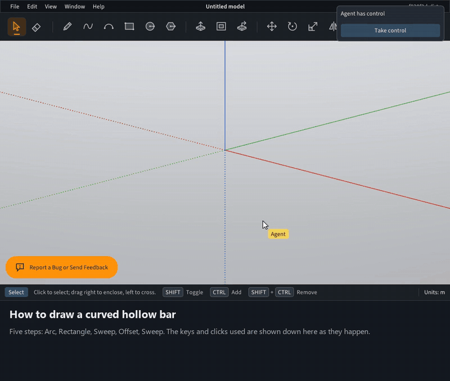Click the first SHIFT key hint beside Toggle
Screen dimensions: 450x381
click(173, 292)
